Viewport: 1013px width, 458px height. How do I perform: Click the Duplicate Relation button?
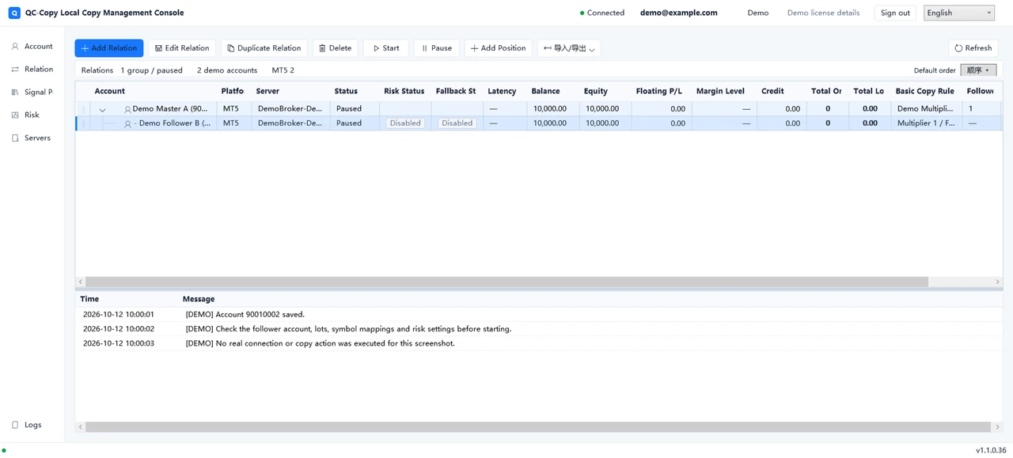click(264, 48)
